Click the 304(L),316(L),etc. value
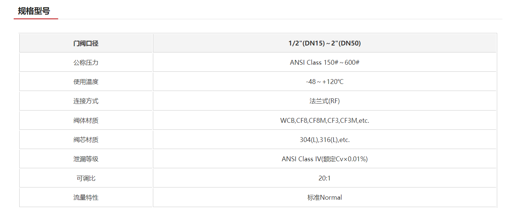Image resolution: width=512 pixels, height=213 pixels. (x=325, y=140)
